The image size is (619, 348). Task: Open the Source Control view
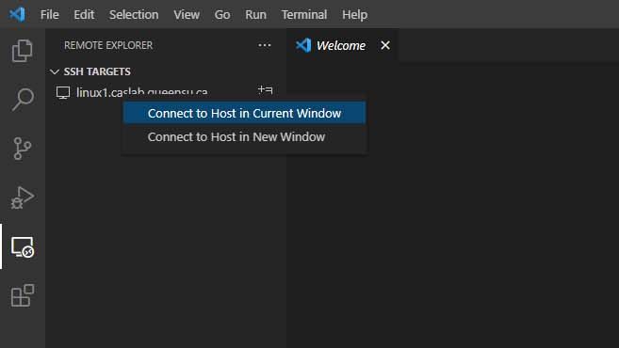[x=22, y=149]
